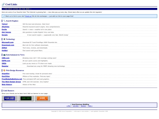159x119 pixels.
Task: Click the Cool Links page title
Action: tap(11, 4)
